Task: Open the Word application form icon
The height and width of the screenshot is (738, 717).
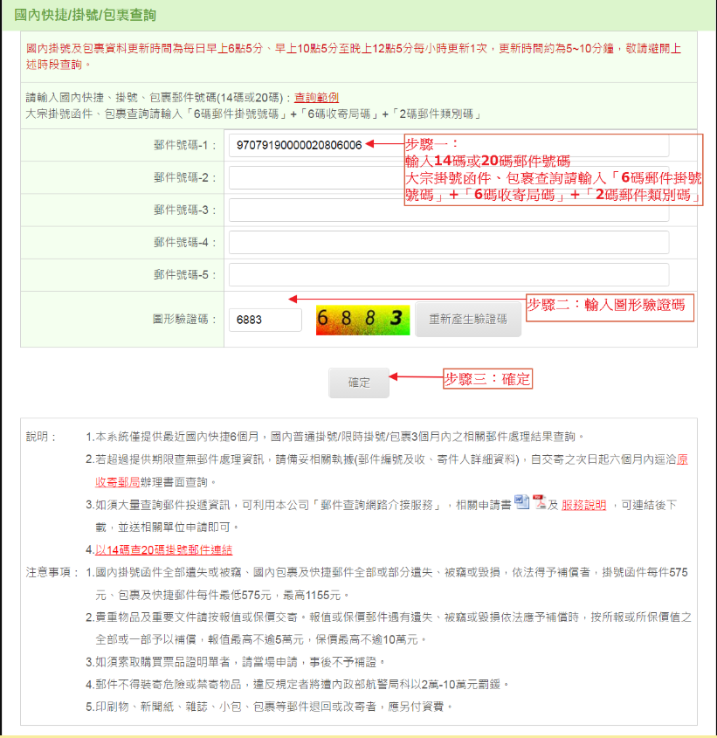Action: [x=521, y=503]
